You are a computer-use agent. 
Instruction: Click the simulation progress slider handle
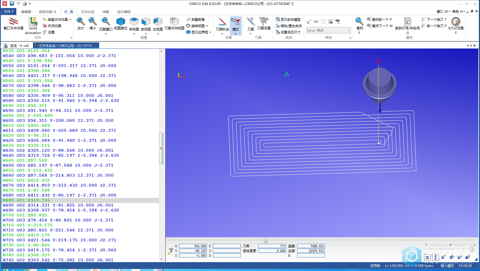click(x=266, y=240)
